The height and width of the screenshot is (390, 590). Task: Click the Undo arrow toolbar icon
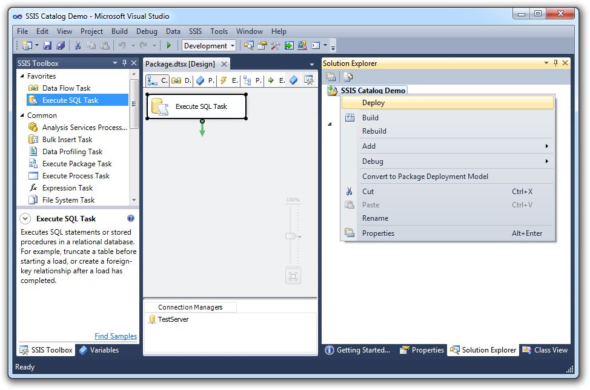[x=122, y=45]
